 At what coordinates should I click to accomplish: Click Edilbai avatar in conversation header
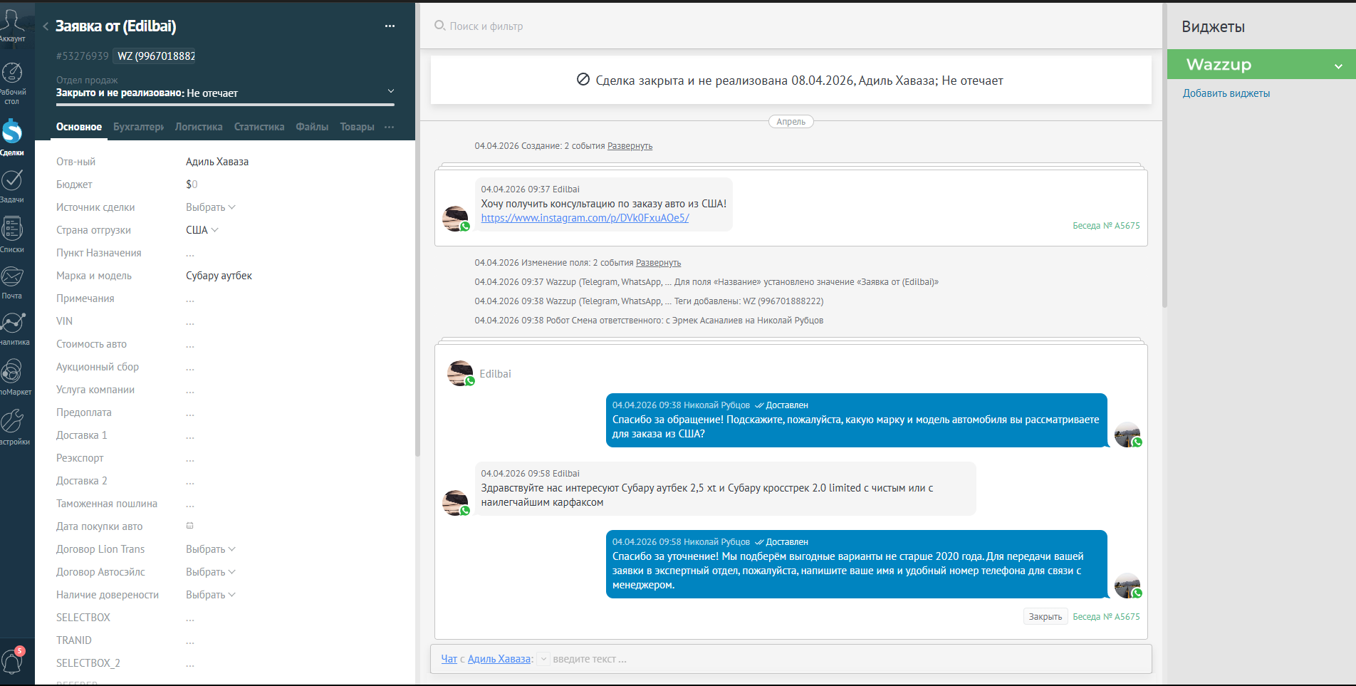[x=460, y=373]
